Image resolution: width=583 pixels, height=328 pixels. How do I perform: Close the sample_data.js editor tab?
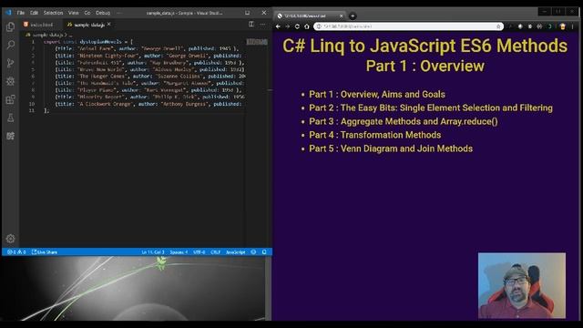click(109, 25)
